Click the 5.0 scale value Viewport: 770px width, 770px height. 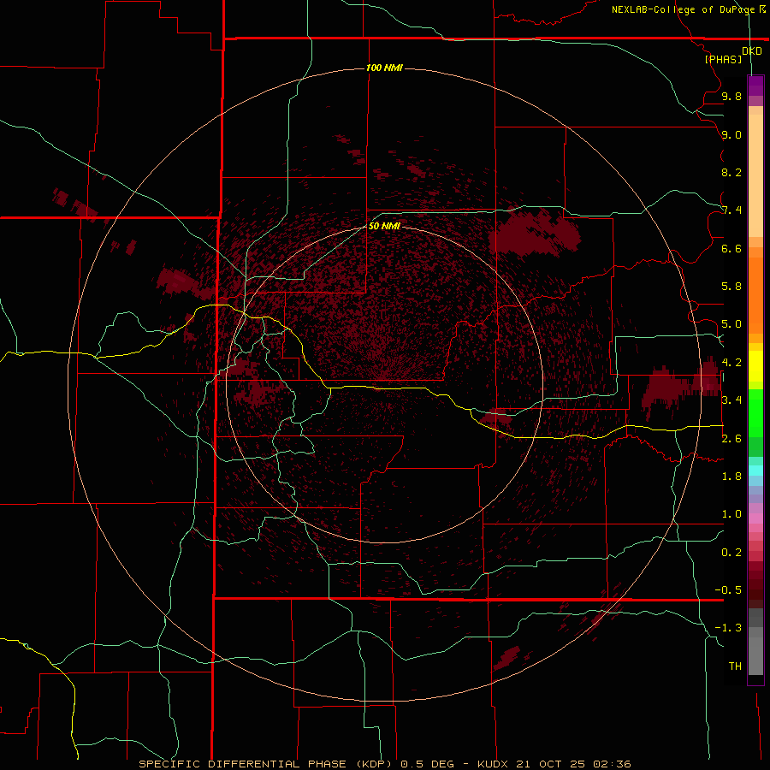[731, 324]
